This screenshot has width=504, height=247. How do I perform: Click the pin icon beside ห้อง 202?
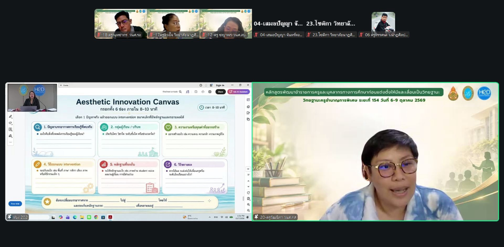(x=10, y=217)
